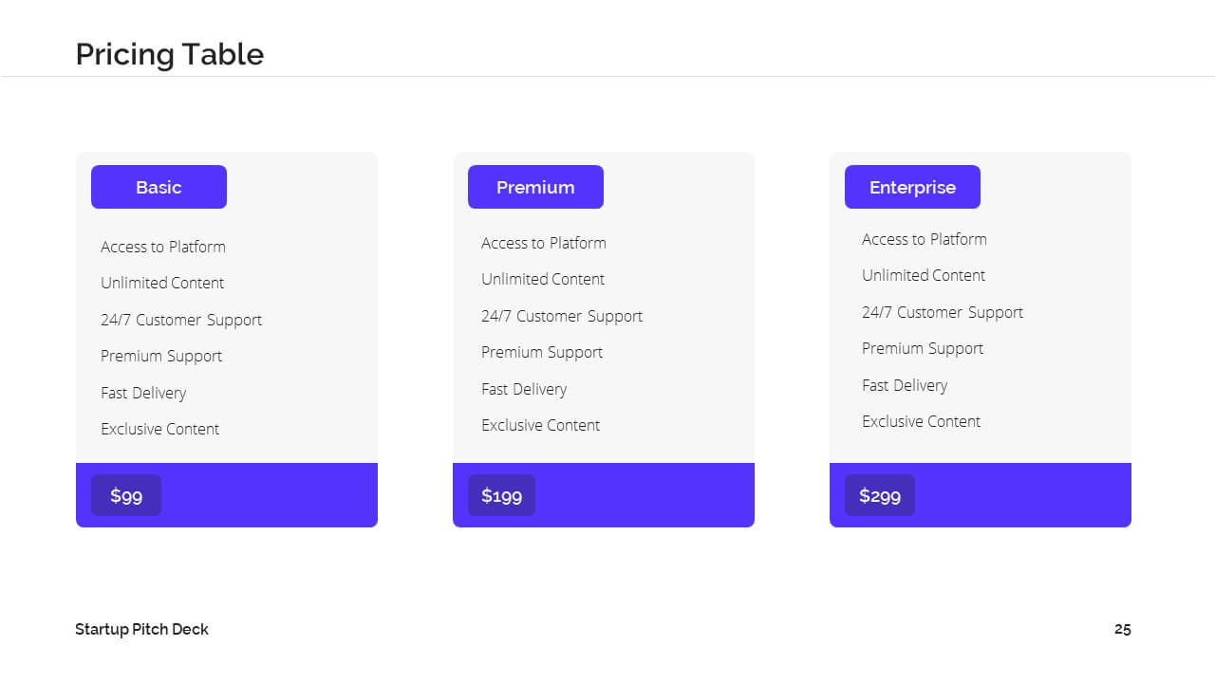Click Unlimited Content in Basic card
This screenshot has width=1215, height=683.
(x=162, y=283)
